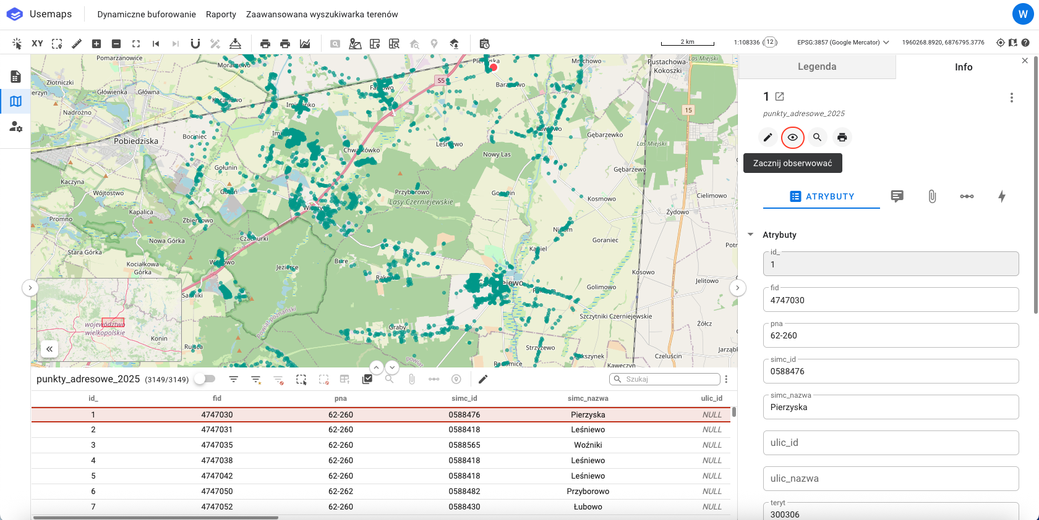The image size is (1039, 520).
Task: Select the ruler measurement tool
Action: (77, 43)
